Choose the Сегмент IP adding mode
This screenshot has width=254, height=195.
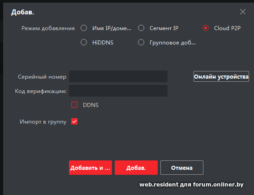coord(141,28)
